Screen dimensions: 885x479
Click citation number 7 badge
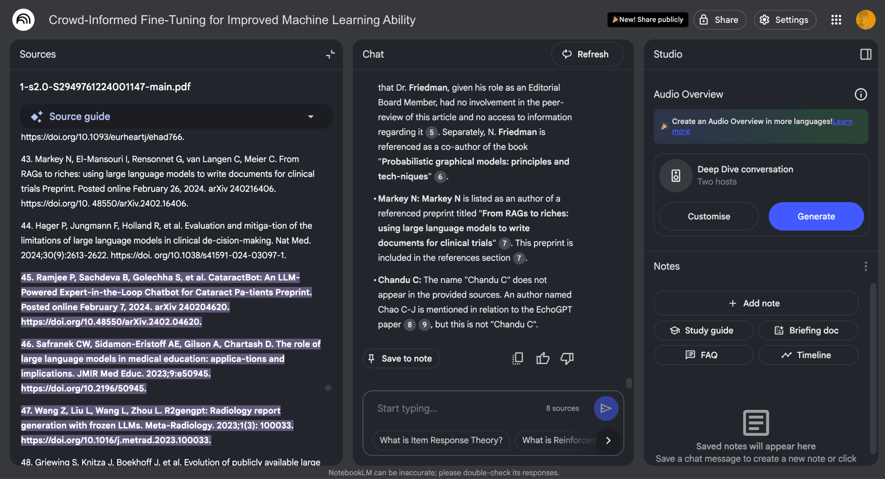504,243
